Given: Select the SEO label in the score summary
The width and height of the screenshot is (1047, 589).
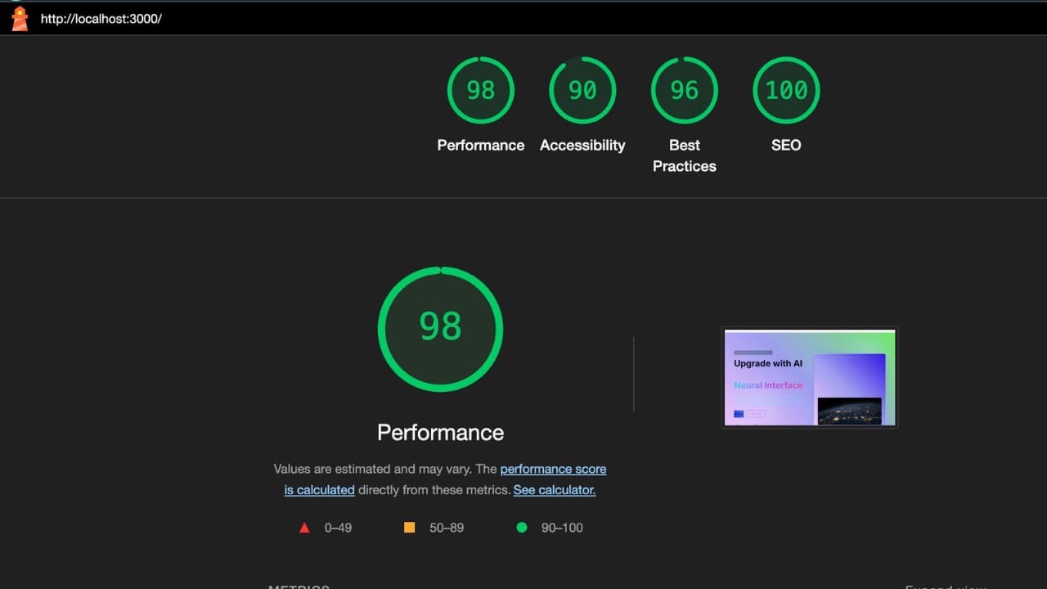Looking at the screenshot, I should pyautogui.click(x=785, y=145).
